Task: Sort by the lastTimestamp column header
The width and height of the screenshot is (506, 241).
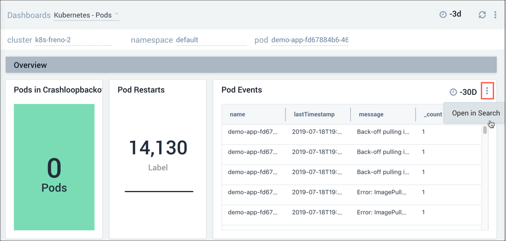Action: pos(314,114)
